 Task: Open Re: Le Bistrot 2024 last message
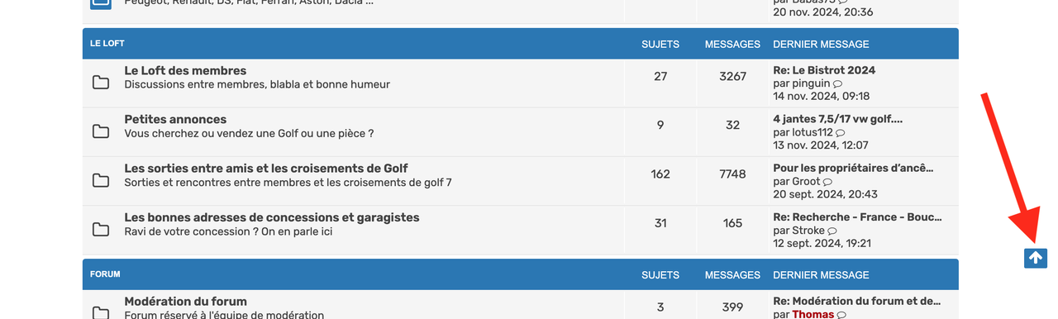tap(824, 70)
